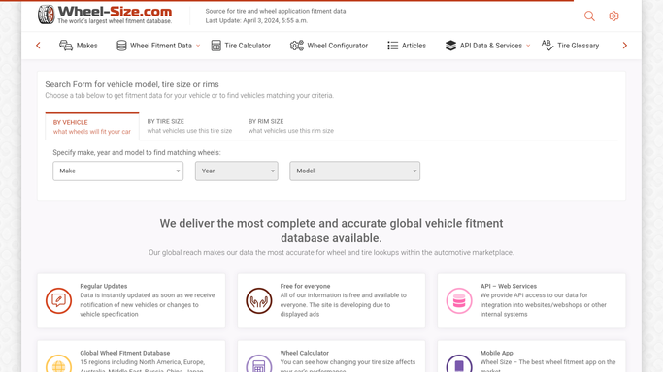Open the search magnifier icon
The width and height of the screenshot is (663, 372).
click(x=589, y=16)
